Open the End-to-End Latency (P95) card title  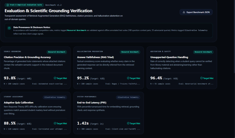[x=92, y=103]
